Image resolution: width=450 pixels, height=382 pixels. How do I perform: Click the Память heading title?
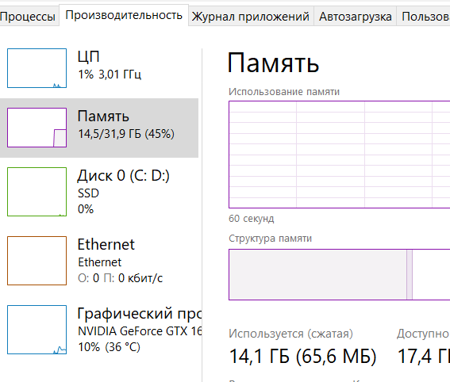click(273, 63)
